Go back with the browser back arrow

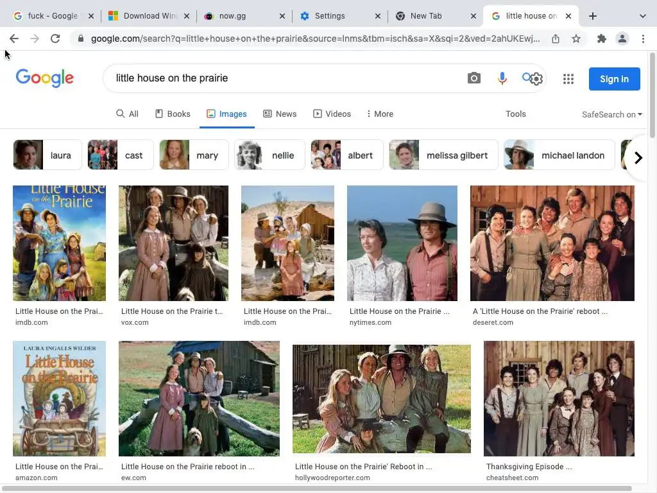click(x=14, y=39)
